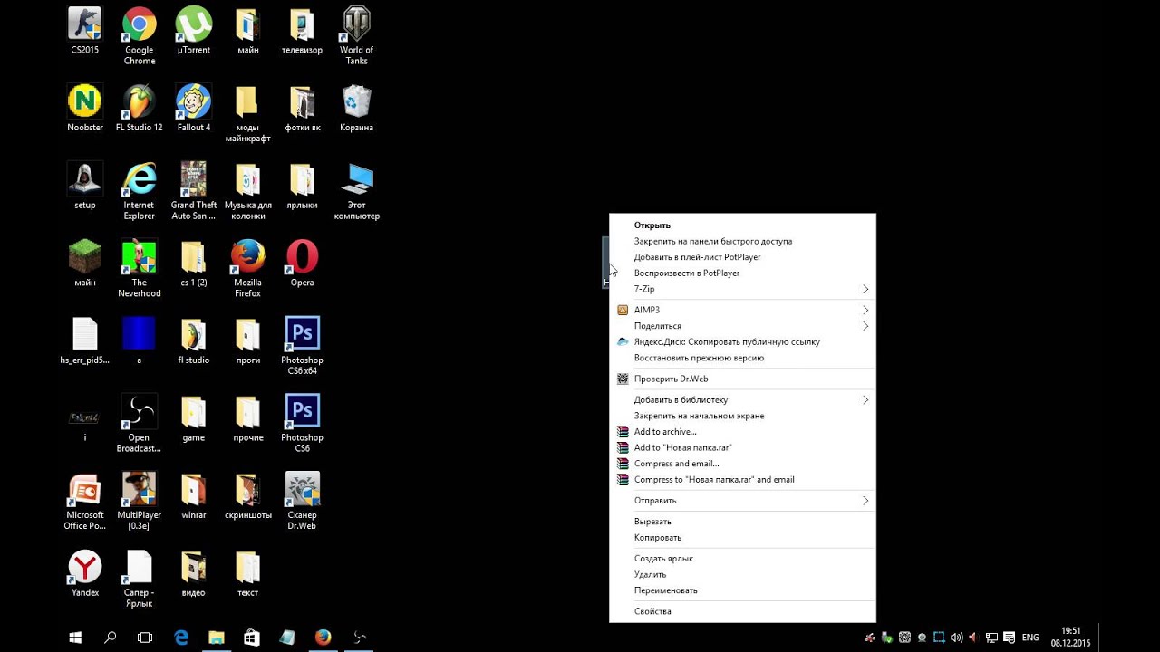Choose Проверить Dr.Web
The width and height of the screenshot is (1160, 652).
(x=742, y=379)
